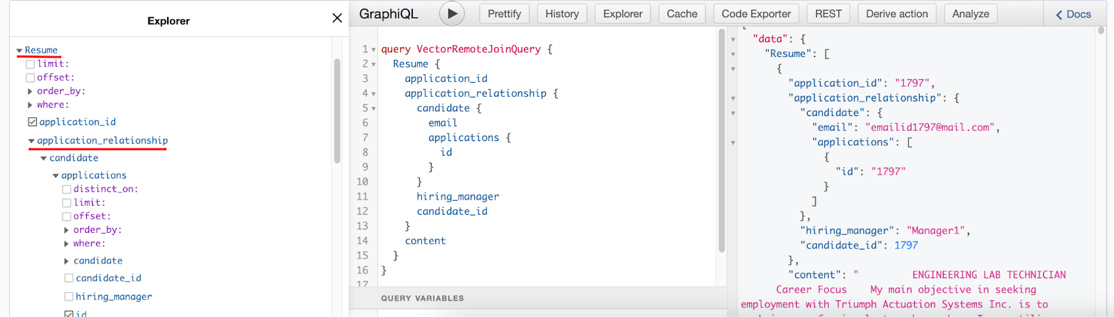
Task: Click ENGINEERING LAB TECHNICIAN result text
Action: 989,275
